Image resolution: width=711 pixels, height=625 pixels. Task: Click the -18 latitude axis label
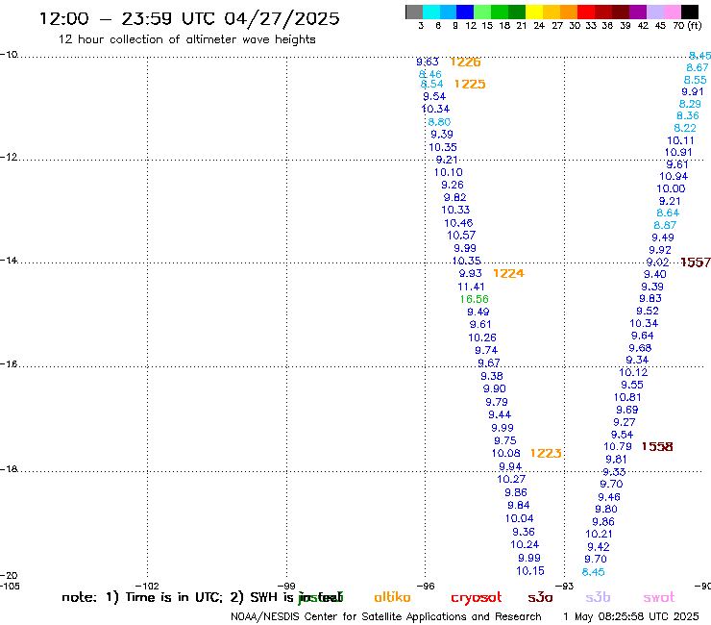9,469
